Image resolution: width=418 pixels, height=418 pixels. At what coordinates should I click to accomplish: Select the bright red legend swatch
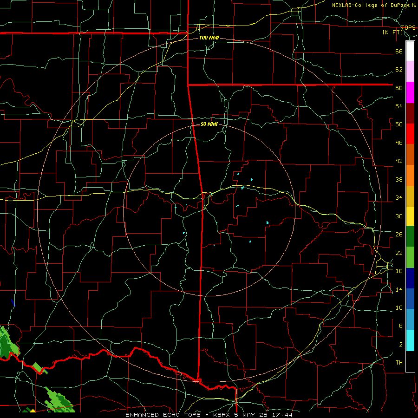[x=410, y=134]
